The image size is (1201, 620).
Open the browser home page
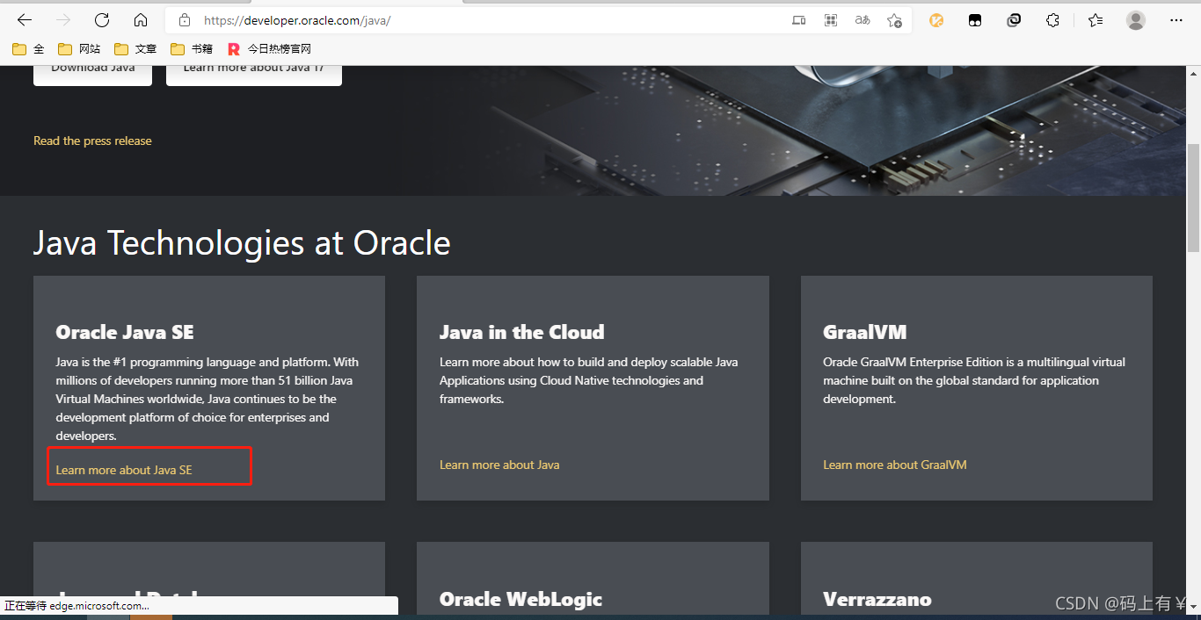click(141, 20)
